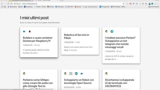The width and height of the screenshot is (160, 90).
Task: Click the Opera extension icon
Action: 130,4
